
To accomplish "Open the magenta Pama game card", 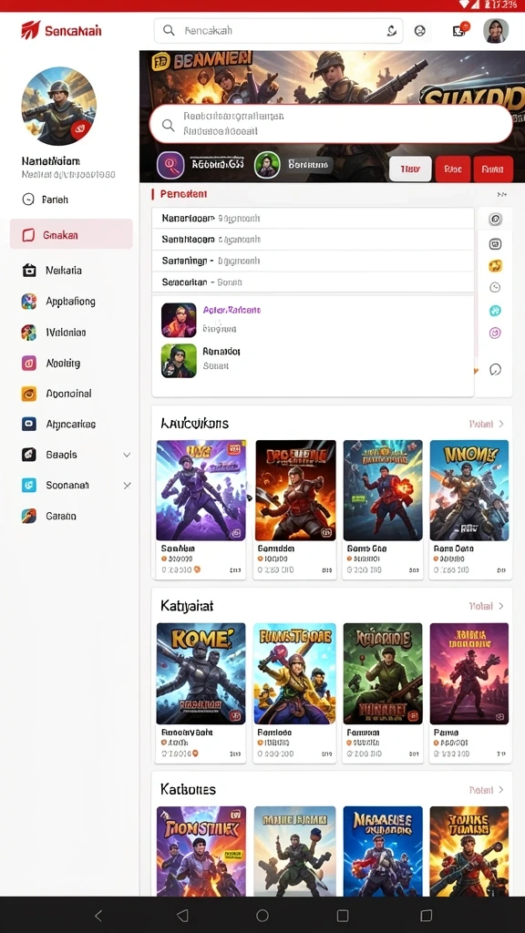I will (x=469, y=692).
